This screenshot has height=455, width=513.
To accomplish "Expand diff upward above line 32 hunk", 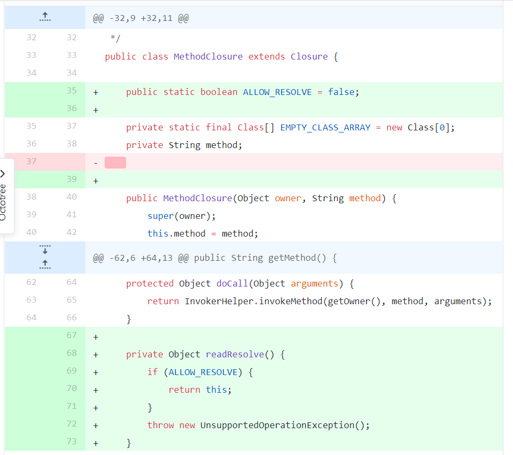I will pyautogui.click(x=45, y=17).
